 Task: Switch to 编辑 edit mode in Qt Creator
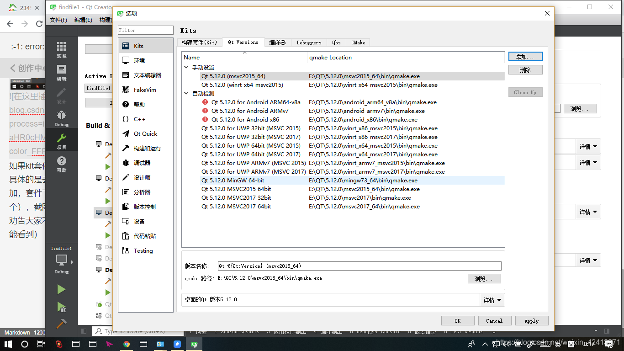coord(61,73)
